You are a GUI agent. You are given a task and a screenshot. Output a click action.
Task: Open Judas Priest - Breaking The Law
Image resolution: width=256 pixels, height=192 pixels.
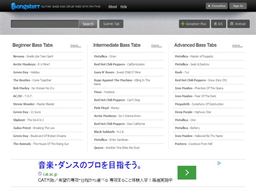34,128
